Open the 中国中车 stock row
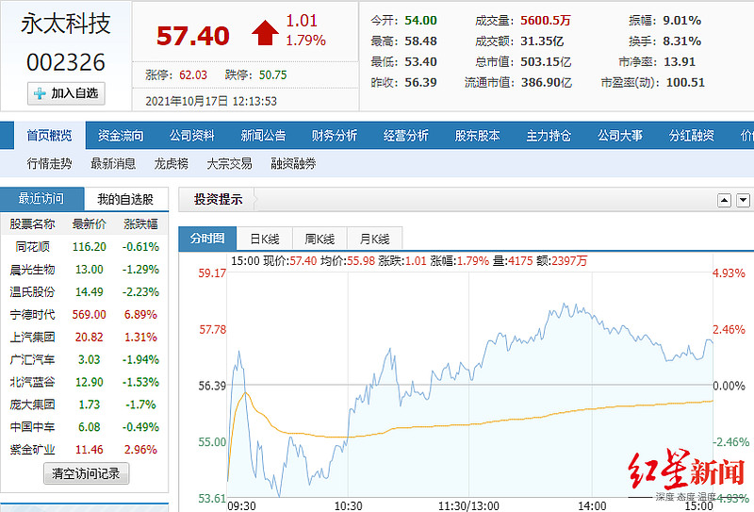754x512 pixels. 84,427
